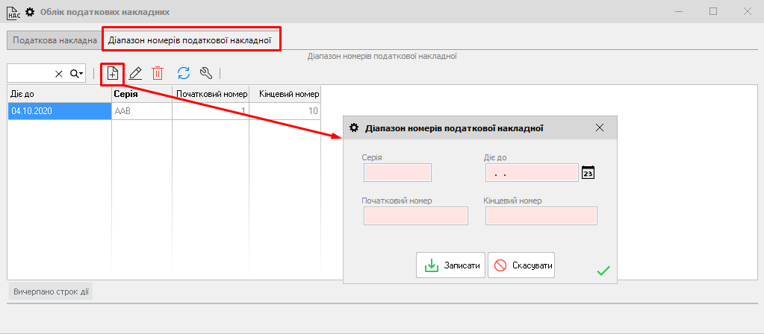Focus the Серія input field
This screenshot has width=764, height=334.
pyautogui.click(x=397, y=173)
